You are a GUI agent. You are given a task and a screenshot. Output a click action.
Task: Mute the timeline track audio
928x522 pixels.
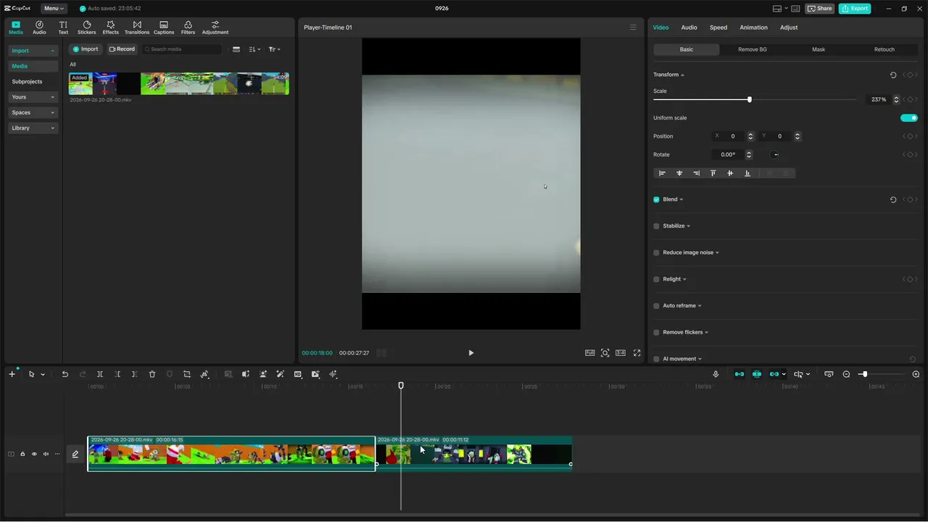pyautogui.click(x=46, y=455)
